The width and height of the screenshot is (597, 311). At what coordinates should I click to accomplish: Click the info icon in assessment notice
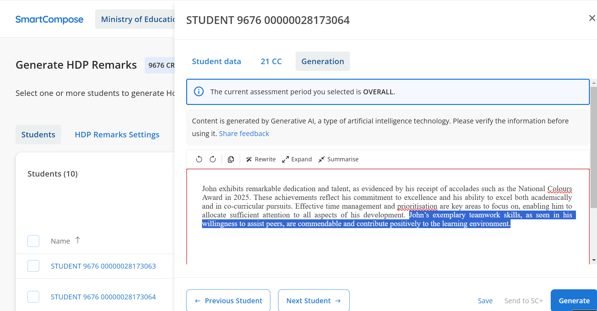coord(199,92)
